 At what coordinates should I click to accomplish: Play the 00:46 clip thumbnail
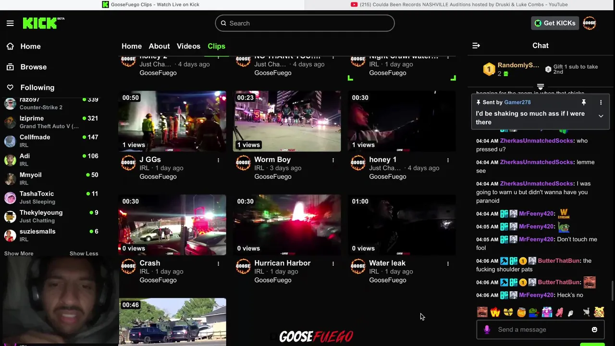pos(172,321)
